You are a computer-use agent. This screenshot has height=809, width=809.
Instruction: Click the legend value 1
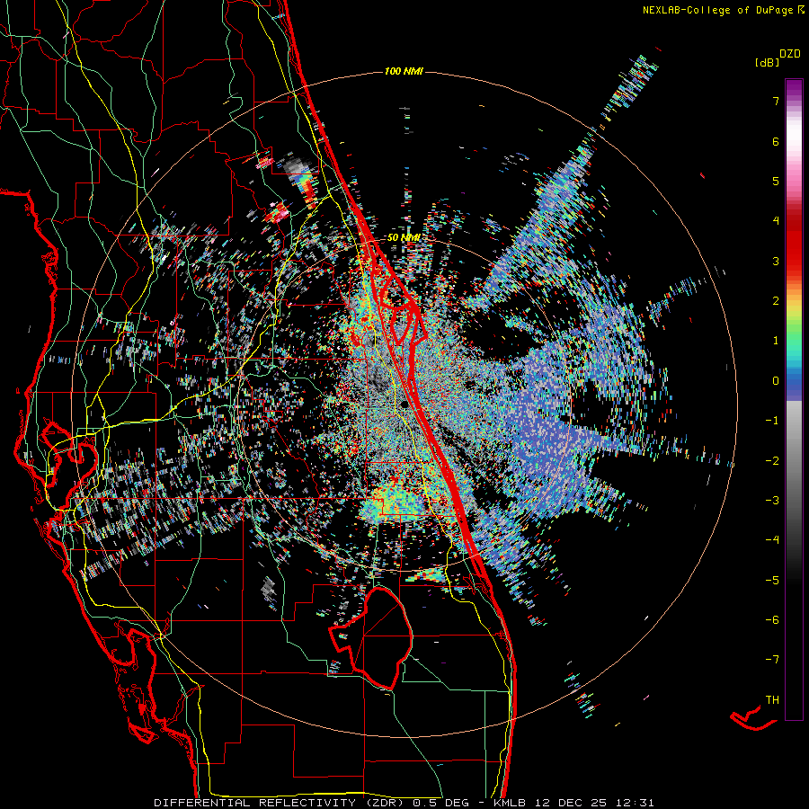[x=775, y=341]
